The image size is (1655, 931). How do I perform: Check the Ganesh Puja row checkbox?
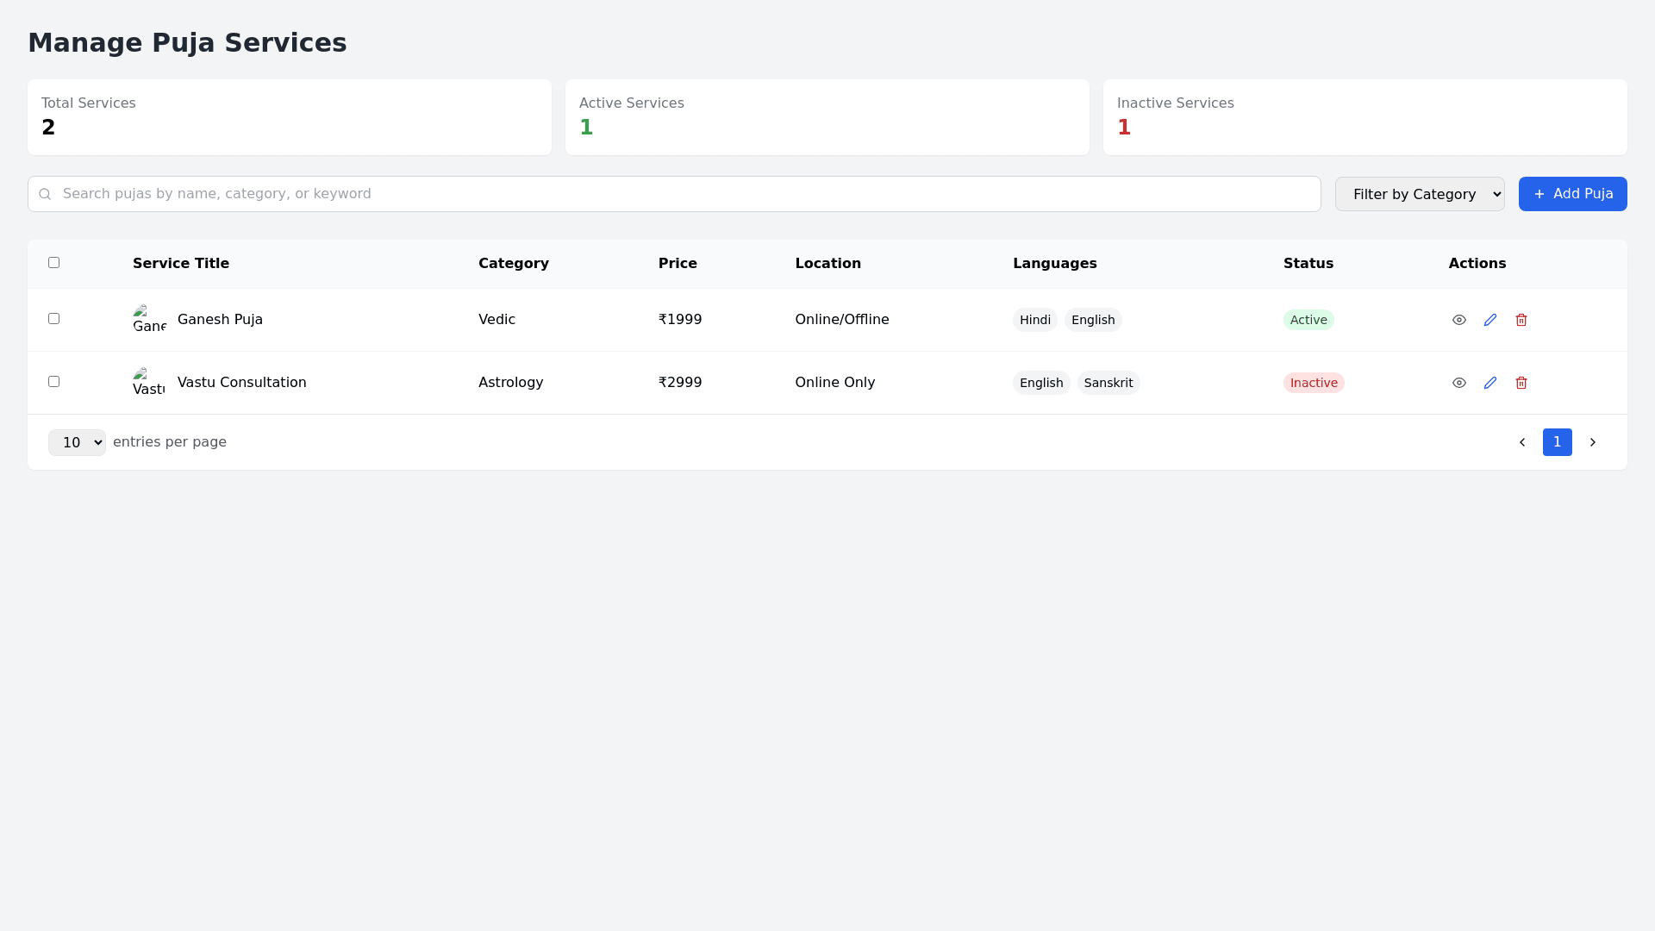pos(53,318)
